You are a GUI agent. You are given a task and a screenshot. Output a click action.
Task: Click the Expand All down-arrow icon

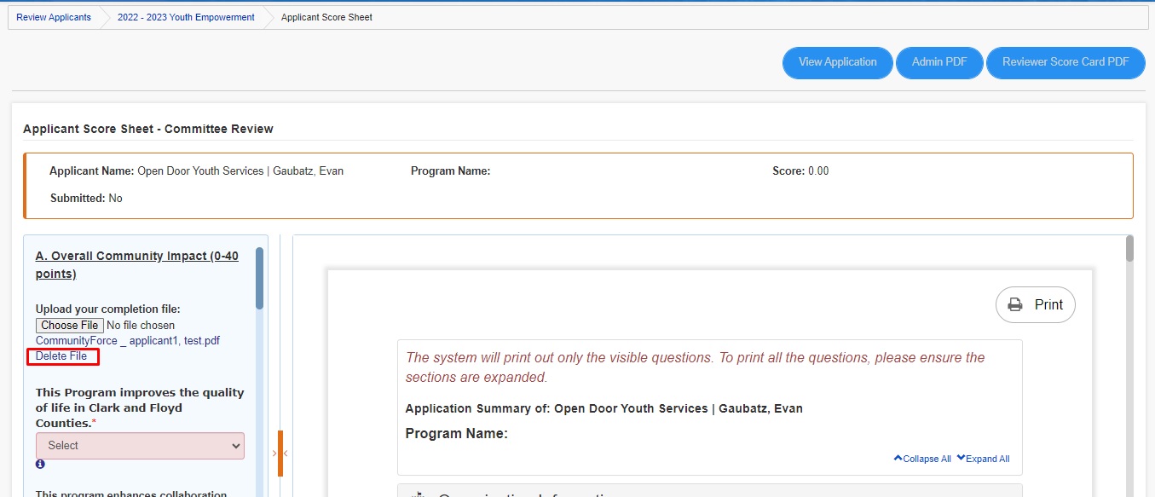click(x=961, y=458)
